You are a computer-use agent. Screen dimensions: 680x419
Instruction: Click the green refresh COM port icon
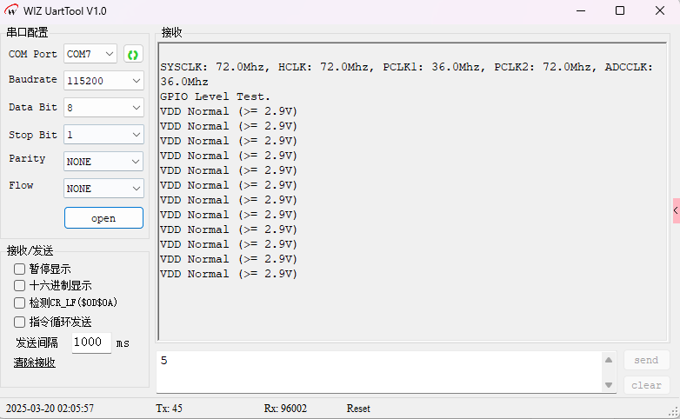133,55
